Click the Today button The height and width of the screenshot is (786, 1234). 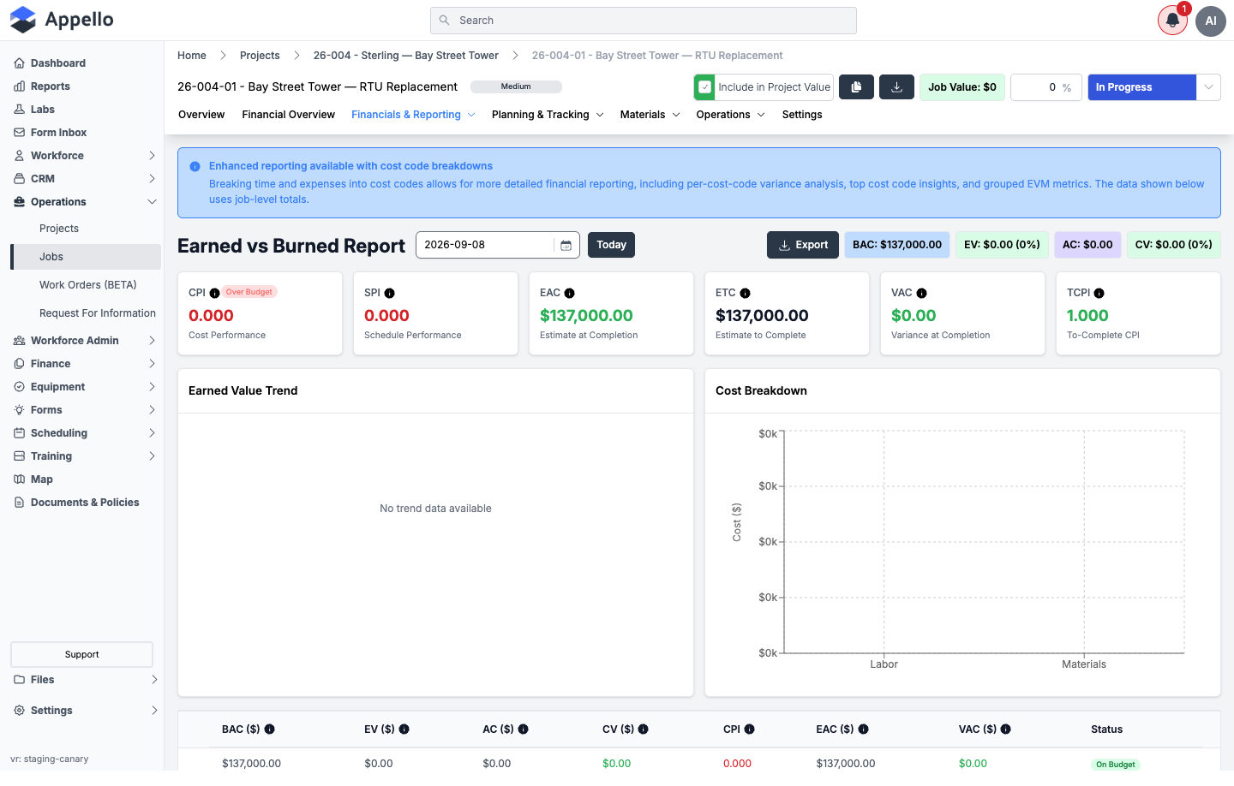click(611, 245)
